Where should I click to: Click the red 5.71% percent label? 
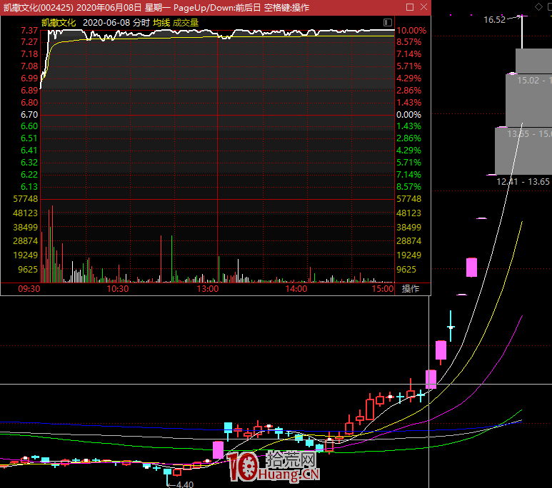(x=408, y=66)
